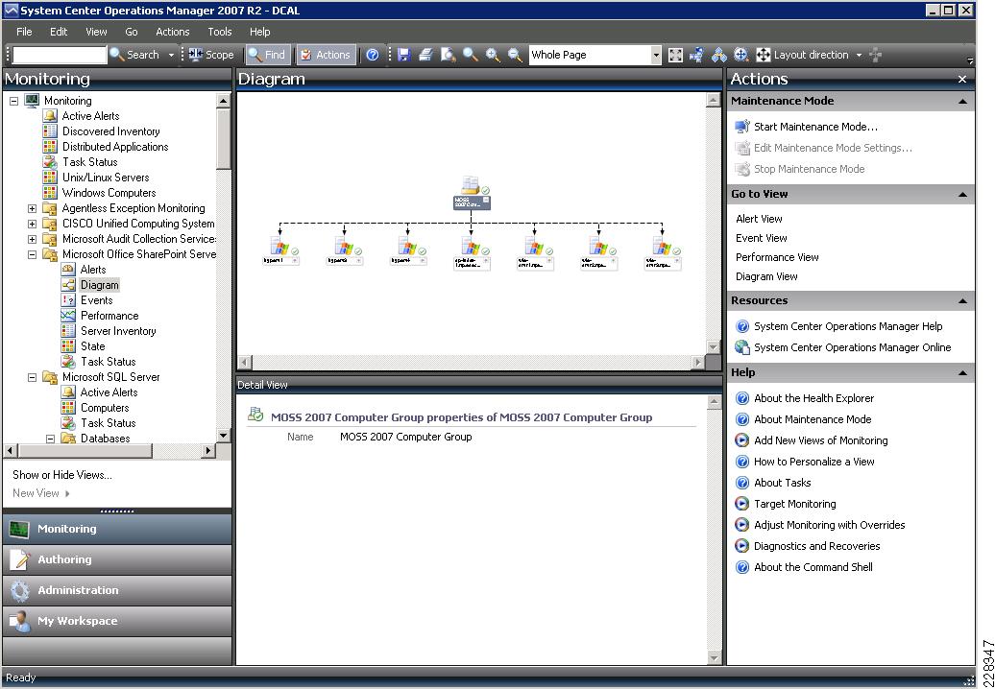Image resolution: width=995 pixels, height=689 pixels.
Task: Open the Performance View link in Actions
Action: [777, 257]
